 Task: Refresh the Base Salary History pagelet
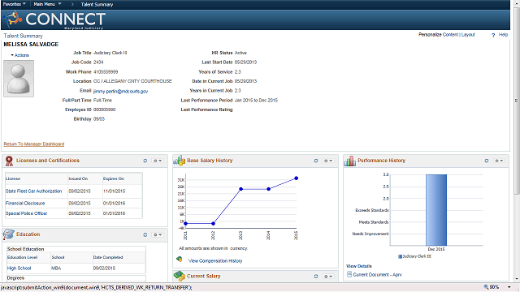click(x=316, y=161)
